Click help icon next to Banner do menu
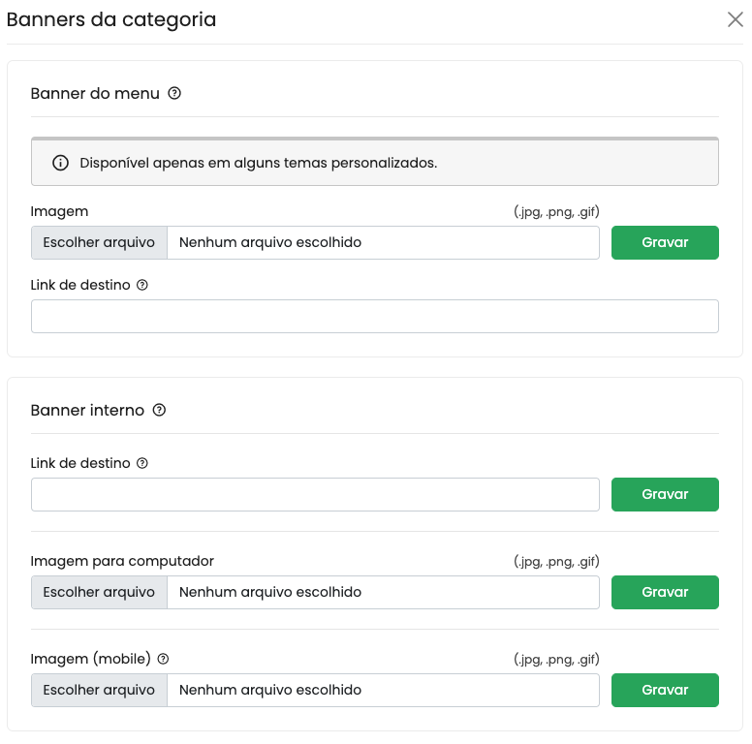 coord(174,94)
